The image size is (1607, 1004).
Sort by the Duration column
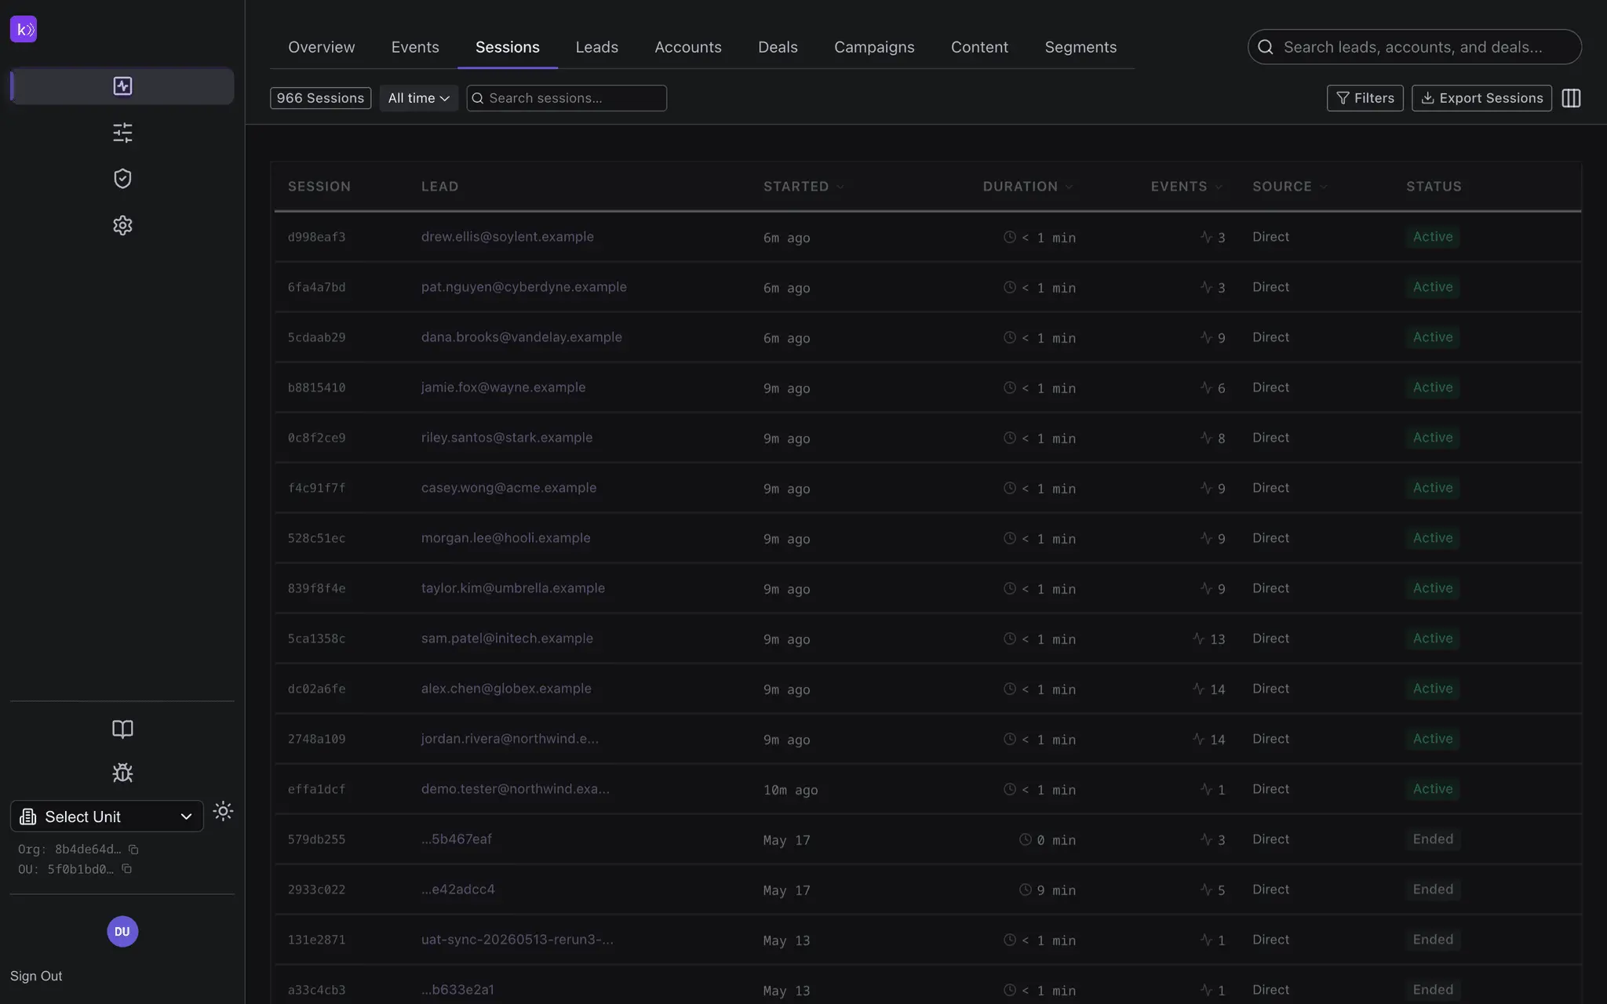1028,187
